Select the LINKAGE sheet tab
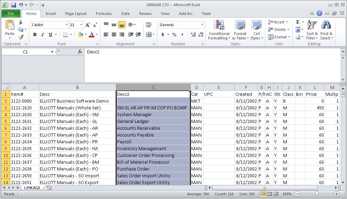Viewport: 347px width, 199px height. [32, 188]
